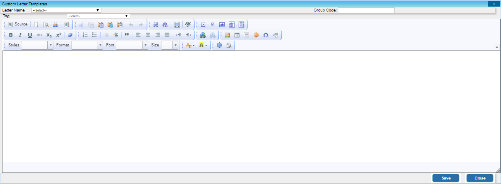Insert smiley emoticon icon

tap(256, 35)
